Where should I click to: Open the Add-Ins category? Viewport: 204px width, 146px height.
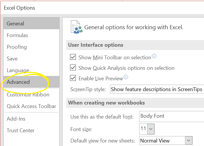click(x=16, y=119)
